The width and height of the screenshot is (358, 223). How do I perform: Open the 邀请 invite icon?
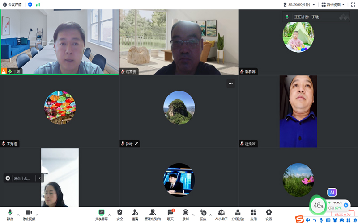click(135, 214)
